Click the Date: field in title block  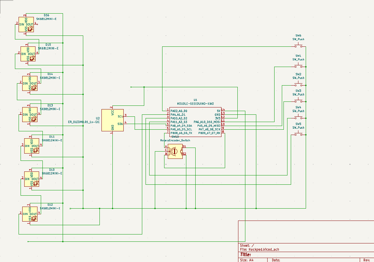point(276,260)
